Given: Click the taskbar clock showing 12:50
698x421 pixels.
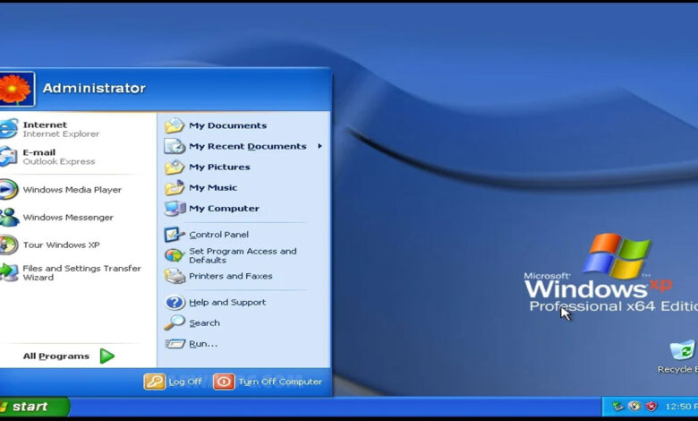Looking at the screenshot, I should [681, 407].
